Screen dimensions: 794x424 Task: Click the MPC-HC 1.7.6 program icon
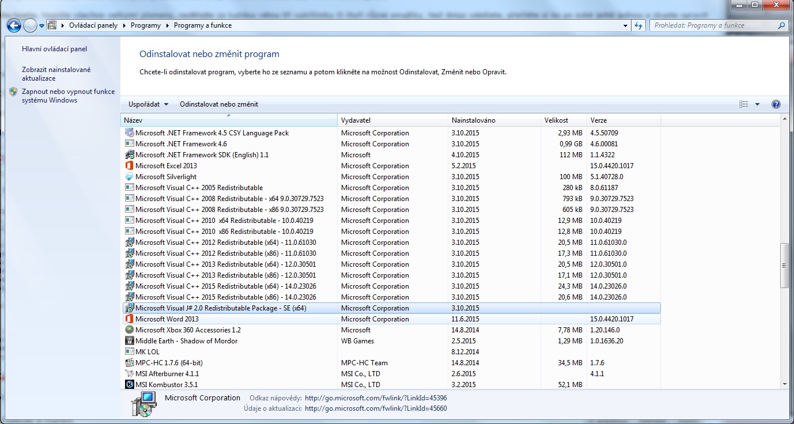pos(130,363)
